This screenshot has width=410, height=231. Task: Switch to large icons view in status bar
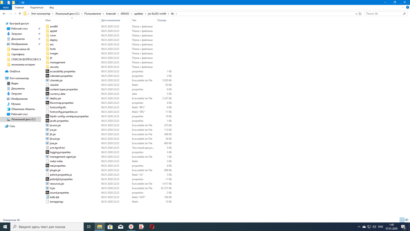tap(407, 220)
